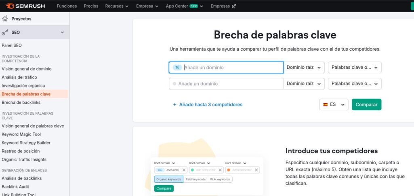This screenshot has width=414, height=196.
Task: Click the Spanish flag icon
Action: pyautogui.click(x=325, y=105)
